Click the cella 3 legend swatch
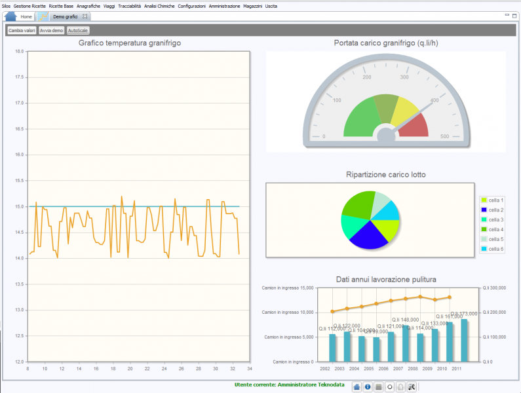 point(484,219)
